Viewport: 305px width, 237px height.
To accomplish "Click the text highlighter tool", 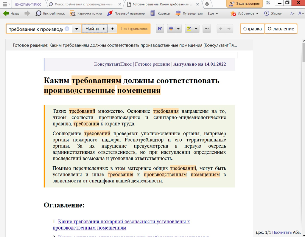I will [189, 29].
